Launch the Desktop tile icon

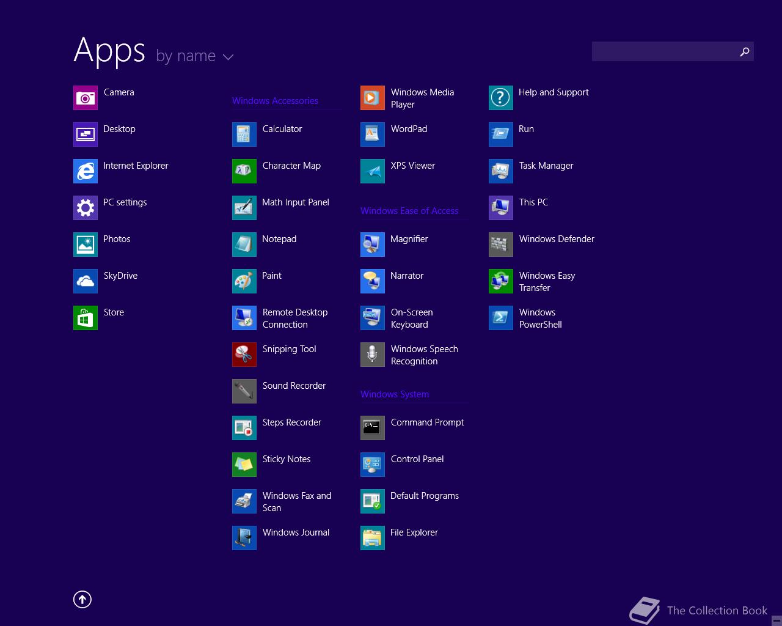pyautogui.click(x=86, y=134)
